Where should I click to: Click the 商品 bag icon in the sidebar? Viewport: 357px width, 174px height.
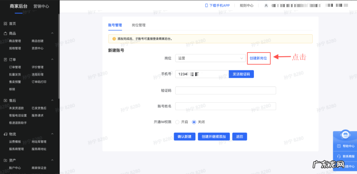(6, 33)
